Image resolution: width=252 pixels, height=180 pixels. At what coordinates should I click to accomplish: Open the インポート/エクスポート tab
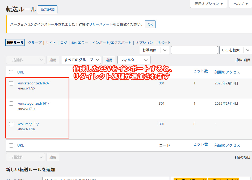pos(112,43)
